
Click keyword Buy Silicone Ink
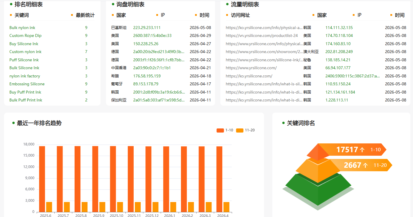point(24,44)
